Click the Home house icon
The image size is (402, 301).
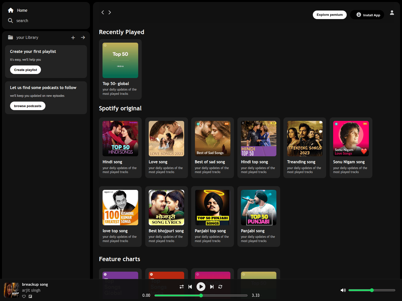point(11,10)
